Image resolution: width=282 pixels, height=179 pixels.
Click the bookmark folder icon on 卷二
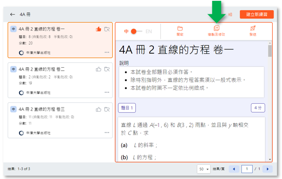tap(107, 69)
